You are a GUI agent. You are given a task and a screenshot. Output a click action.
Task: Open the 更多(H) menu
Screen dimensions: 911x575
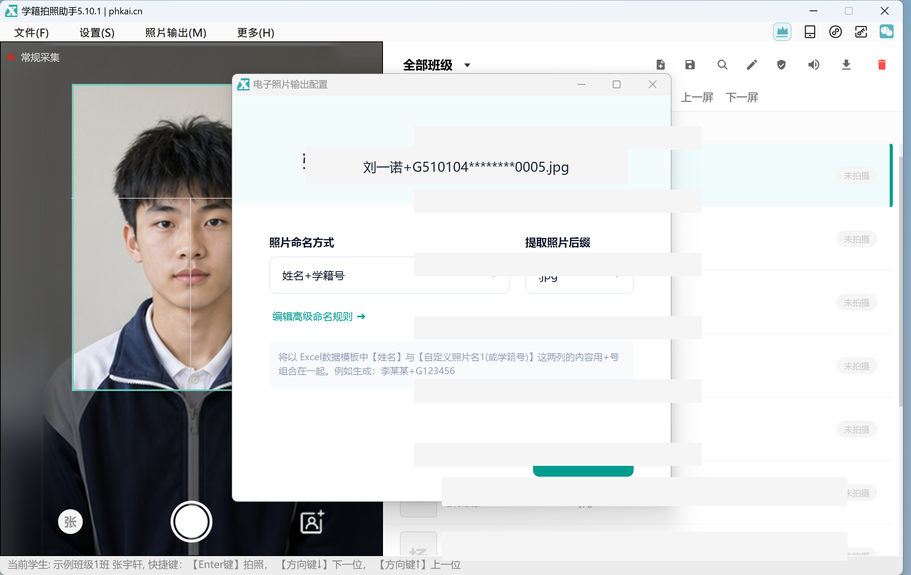(x=256, y=33)
